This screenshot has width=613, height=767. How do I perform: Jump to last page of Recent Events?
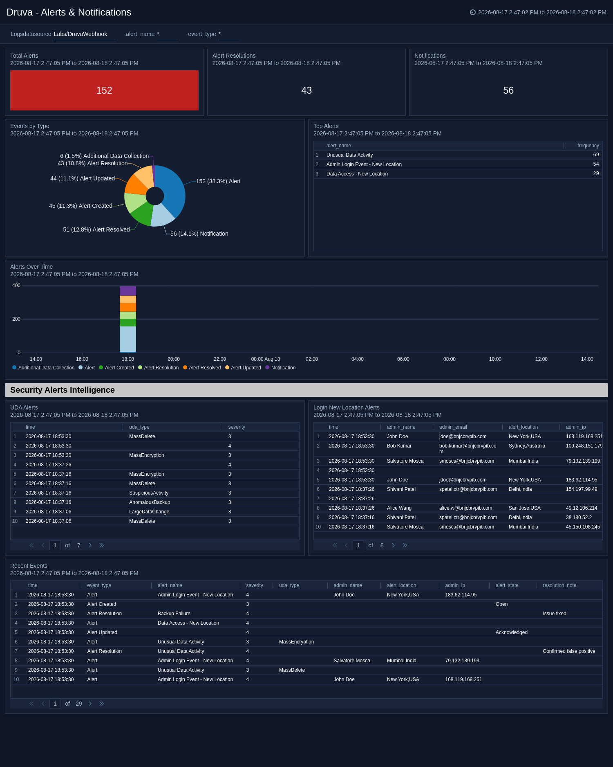(102, 704)
